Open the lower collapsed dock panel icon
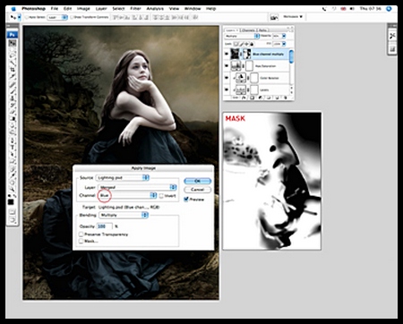This screenshot has height=324, width=403. point(392,48)
